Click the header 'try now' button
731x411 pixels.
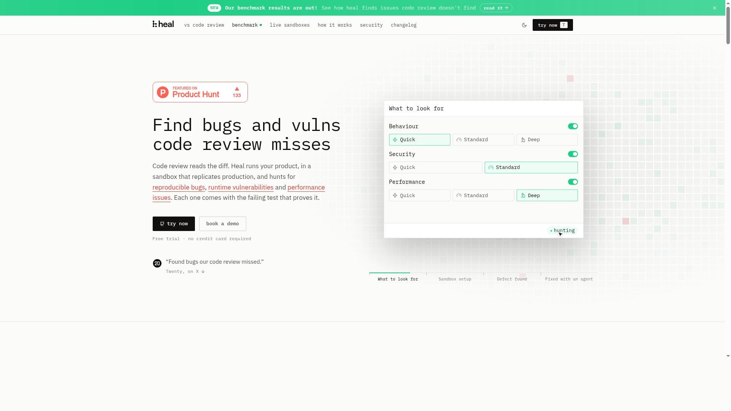552,25
